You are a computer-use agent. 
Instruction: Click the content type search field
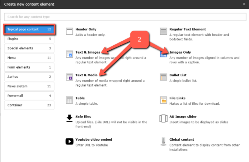[x=125, y=17]
